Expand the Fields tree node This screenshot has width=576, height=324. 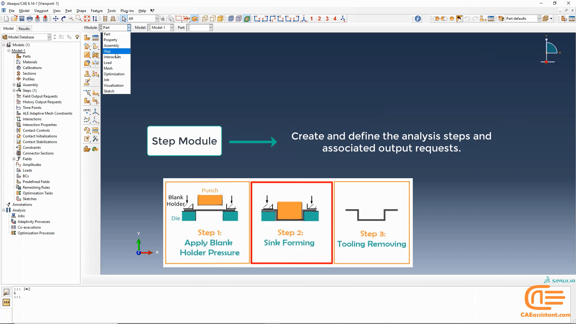[x=14, y=159]
